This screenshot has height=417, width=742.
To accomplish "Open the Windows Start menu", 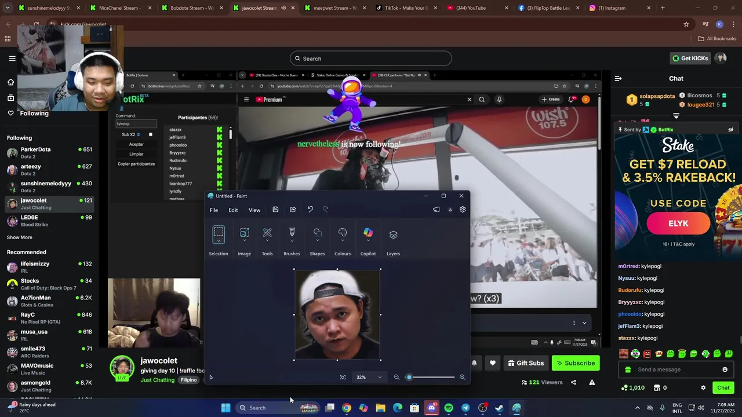I will [x=225, y=408].
